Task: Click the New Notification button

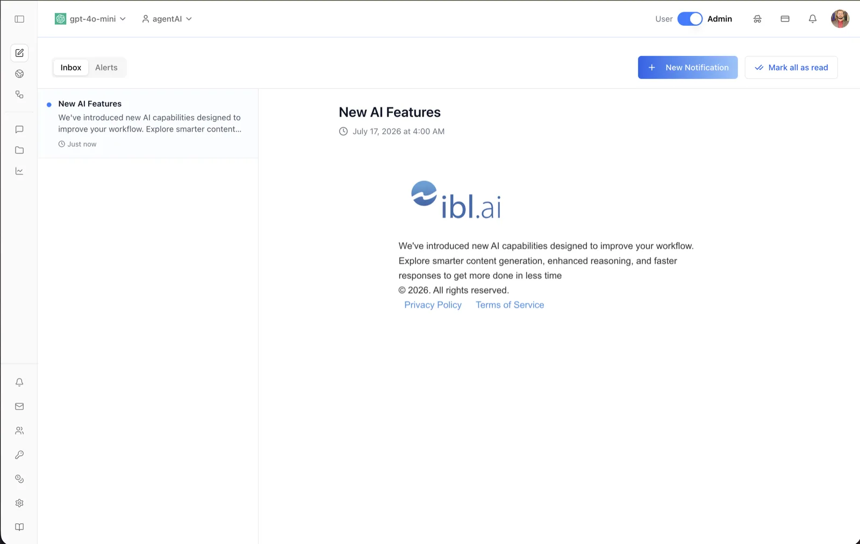Action: [x=687, y=68]
